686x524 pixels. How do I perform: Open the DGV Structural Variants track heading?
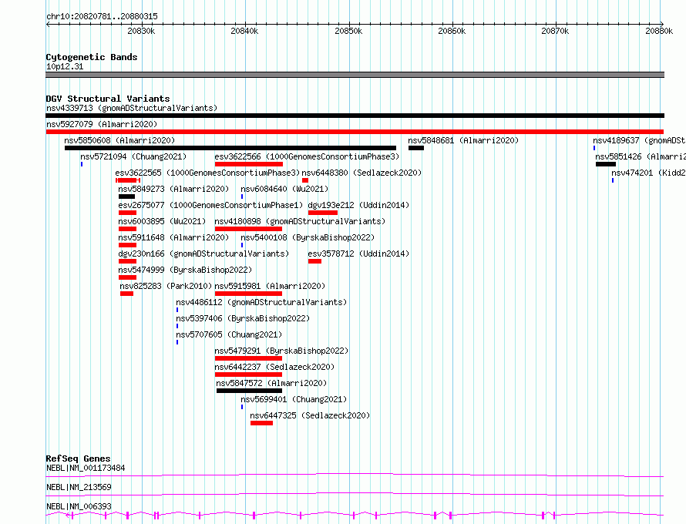point(108,99)
